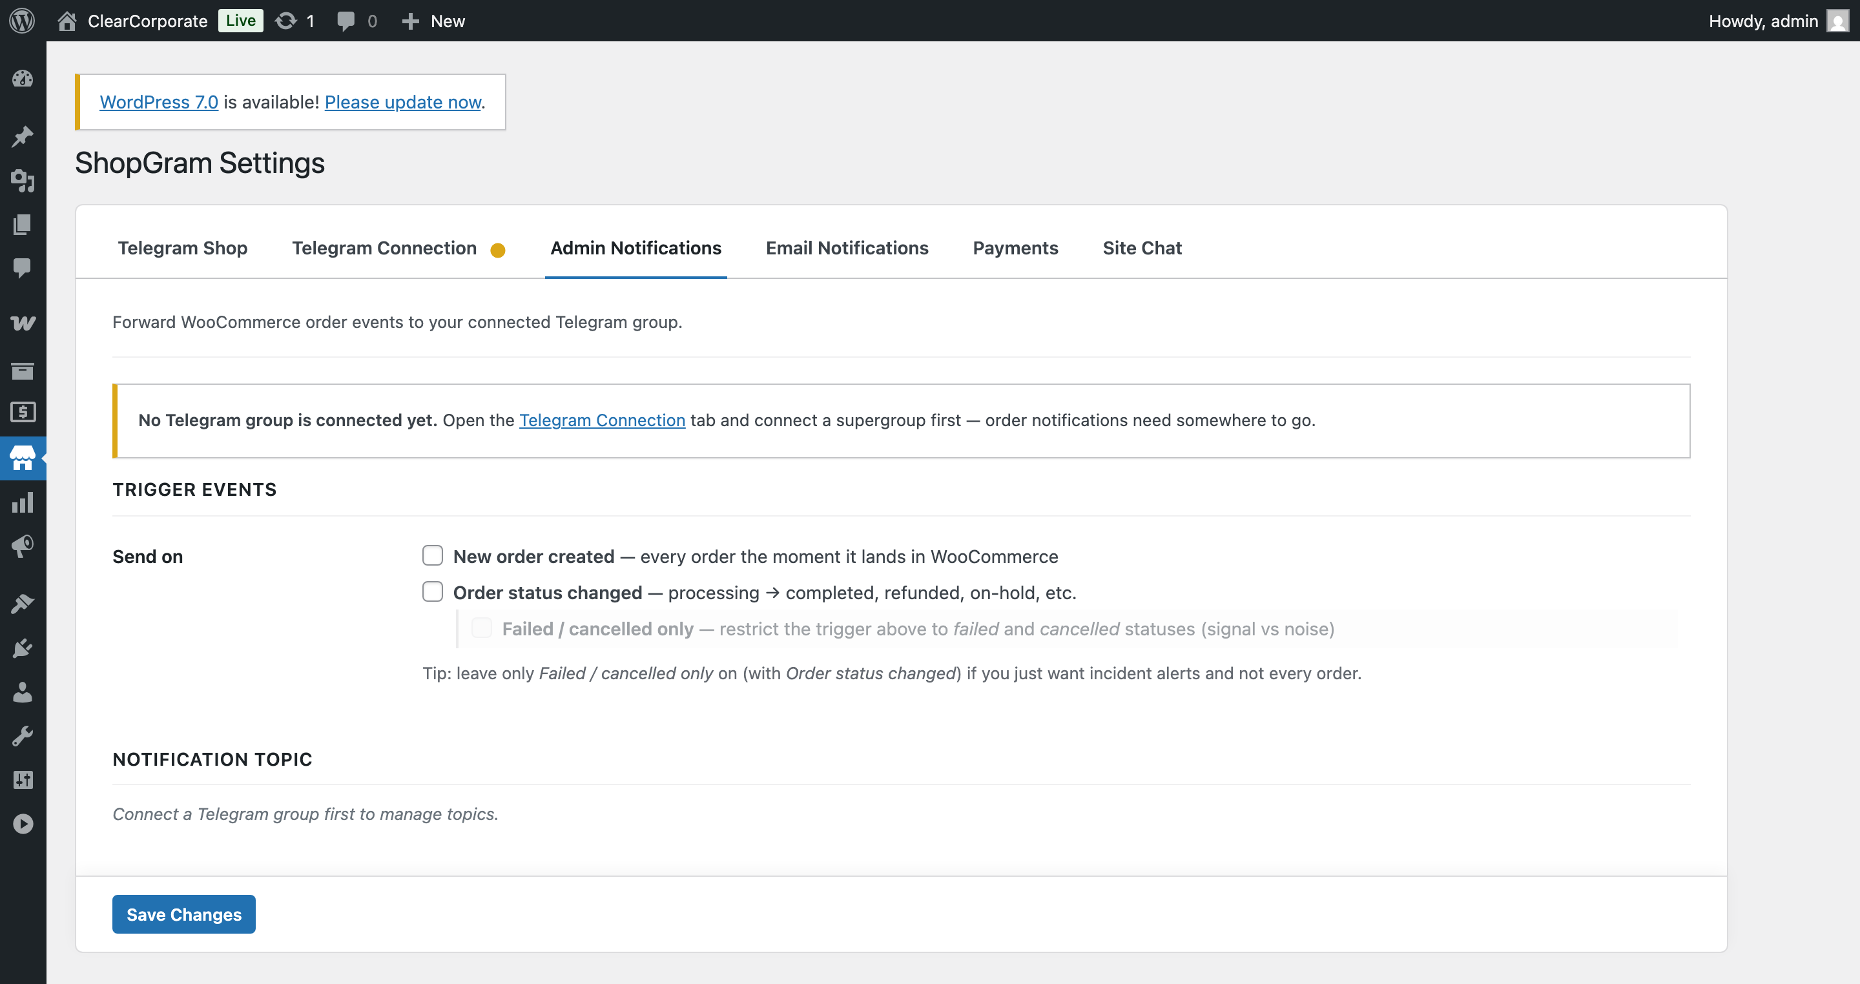The height and width of the screenshot is (984, 1860).
Task: Click the Please update now link
Action: pyautogui.click(x=403, y=102)
